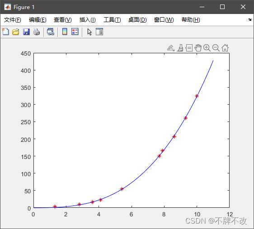Click the red data point near x=5.4
This screenshot has width=254, height=229.
point(122,189)
